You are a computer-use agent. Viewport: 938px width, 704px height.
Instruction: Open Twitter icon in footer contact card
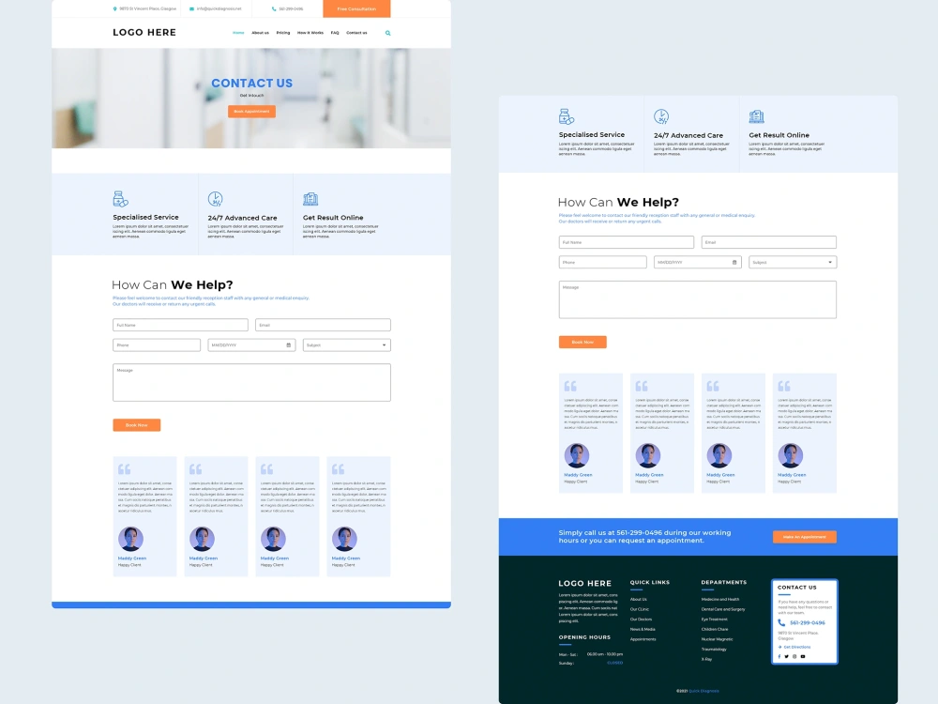[787, 657]
